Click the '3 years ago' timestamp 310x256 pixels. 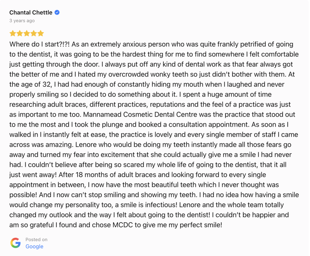[22, 21]
